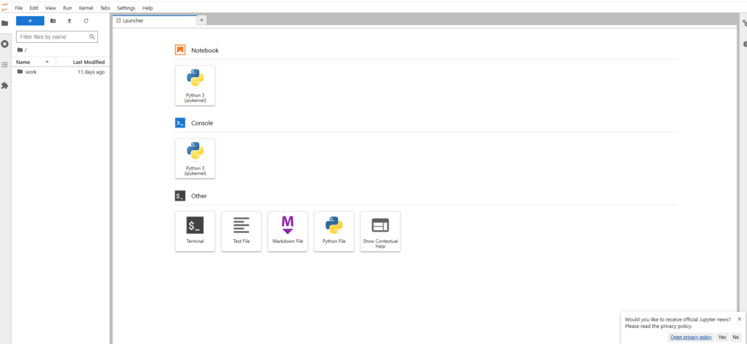Create a new Text File
This screenshot has height=344, width=747.
click(241, 232)
